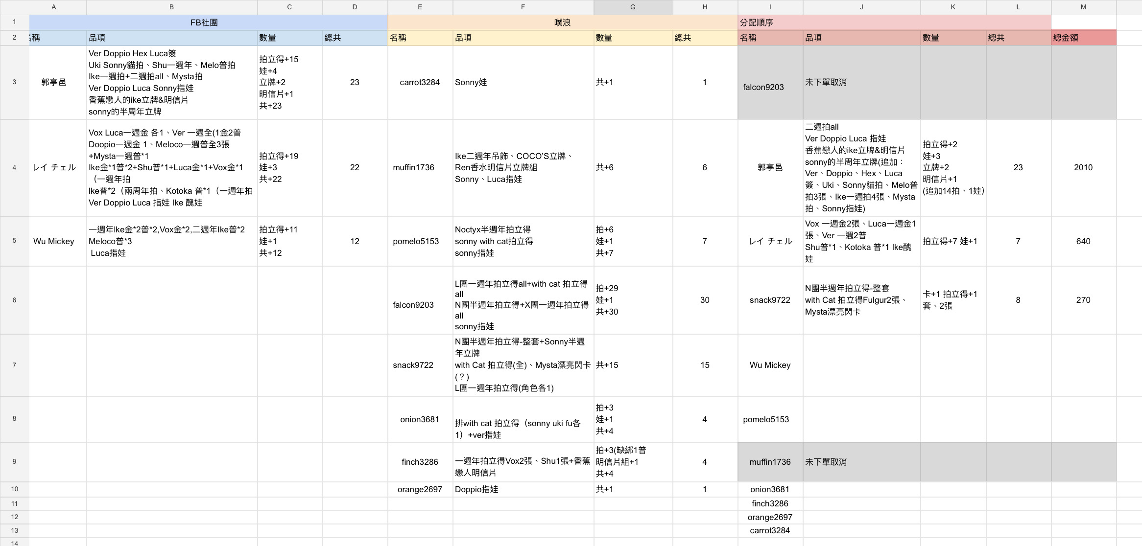Select the snack9722 cell in column E
This screenshot has width=1142, height=546.
pyautogui.click(x=420, y=365)
